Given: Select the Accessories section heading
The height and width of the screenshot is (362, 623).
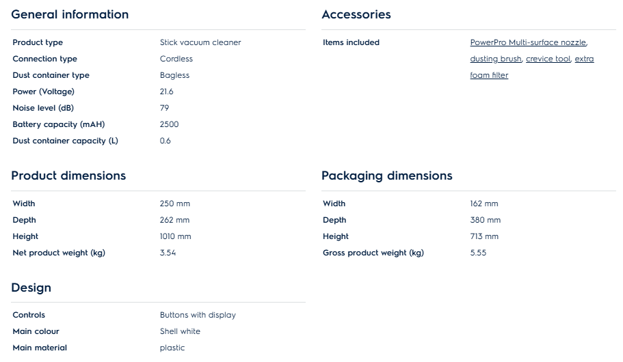Looking at the screenshot, I should coord(356,14).
